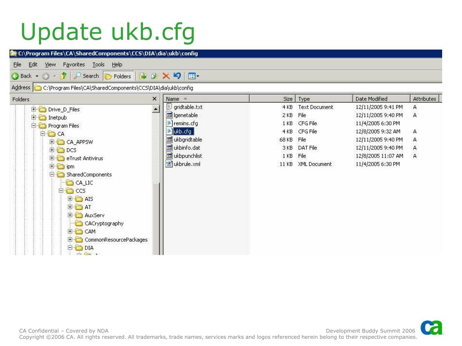
Task: Select the ukb.cfg file icon
Action: click(x=169, y=131)
